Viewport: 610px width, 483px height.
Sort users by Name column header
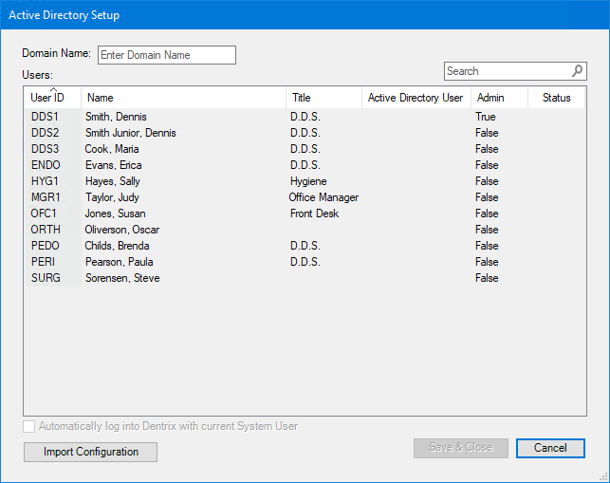pyautogui.click(x=183, y=98)
